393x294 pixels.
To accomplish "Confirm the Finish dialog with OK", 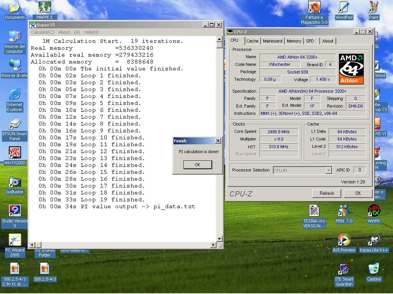I will [x=198, y=165].
